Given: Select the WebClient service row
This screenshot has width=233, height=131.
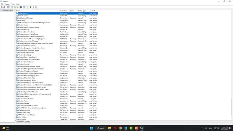Looking at the screenshot, I should [57, 20].
